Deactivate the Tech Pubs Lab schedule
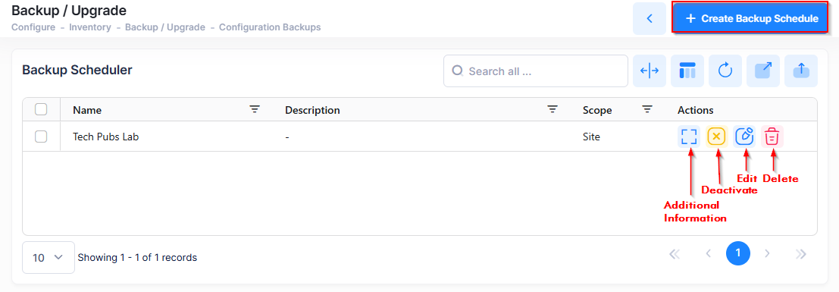The image size is (839, 292). (716, 137)
